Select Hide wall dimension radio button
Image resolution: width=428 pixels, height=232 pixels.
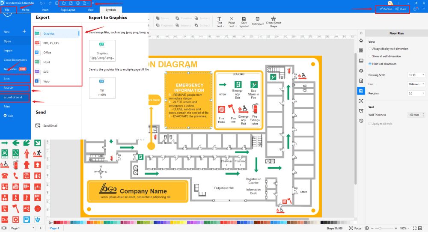370,64
